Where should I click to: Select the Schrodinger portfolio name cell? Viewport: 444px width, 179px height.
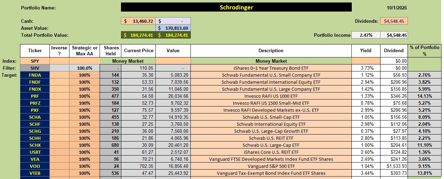(236, 7)
